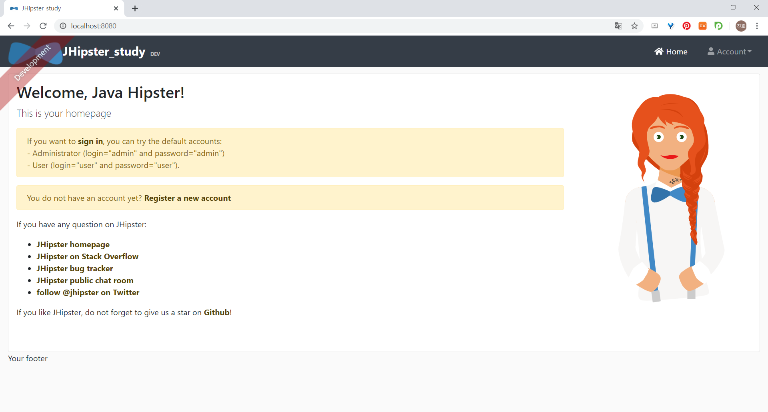Click the orange EX extension icon
The height and width of the screenshot is (412, 768).
tap(703, 26)
